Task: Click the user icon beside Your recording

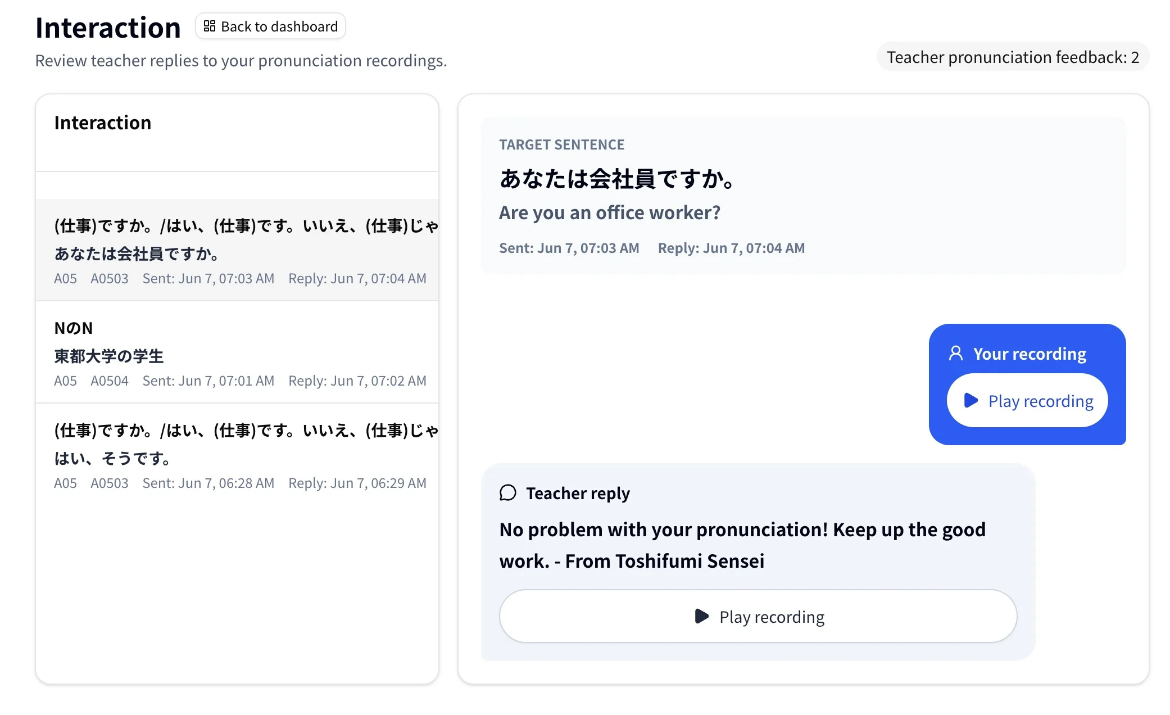Action: click(955, 354)
